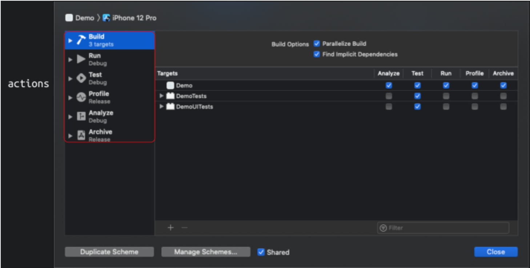Select the DemoUITests target name

pos(194,107)
